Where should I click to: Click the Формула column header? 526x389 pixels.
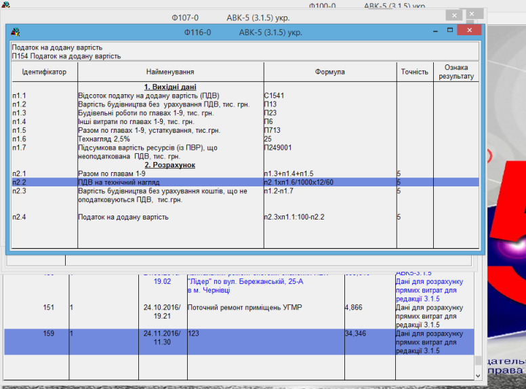(x=329, y=72)
